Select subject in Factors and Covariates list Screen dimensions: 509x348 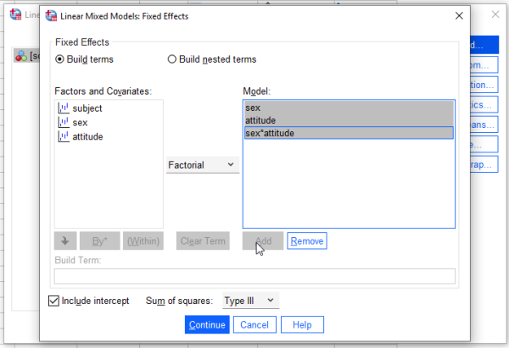coord(87,108)
